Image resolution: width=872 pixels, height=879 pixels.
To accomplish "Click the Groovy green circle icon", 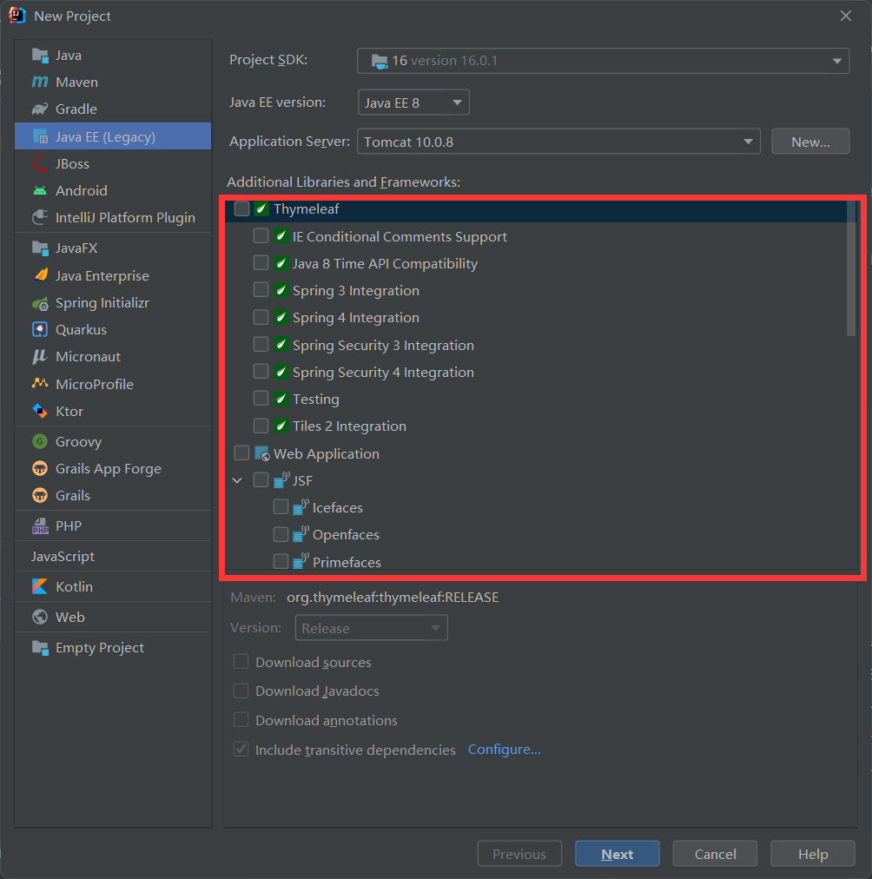I will 40,442.
